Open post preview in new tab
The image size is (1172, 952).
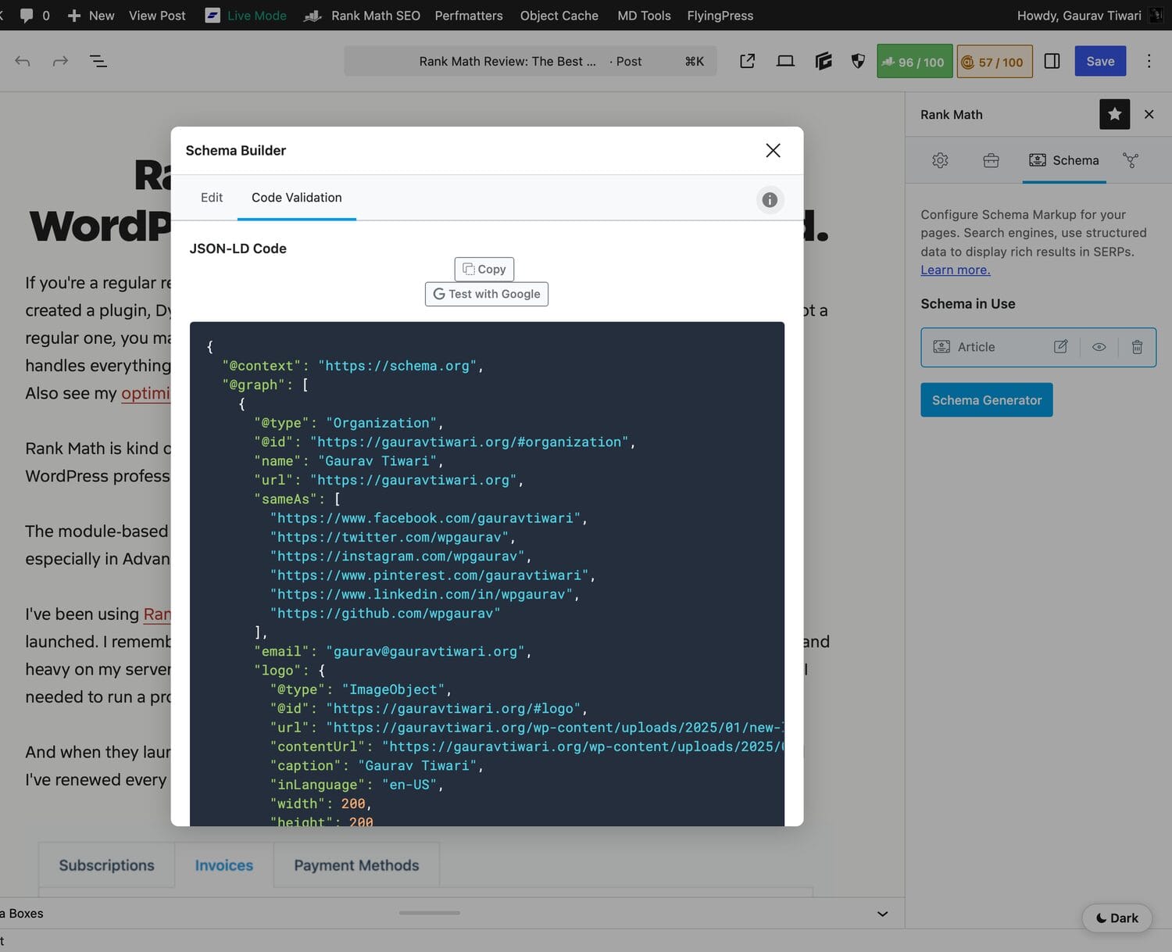748,61
